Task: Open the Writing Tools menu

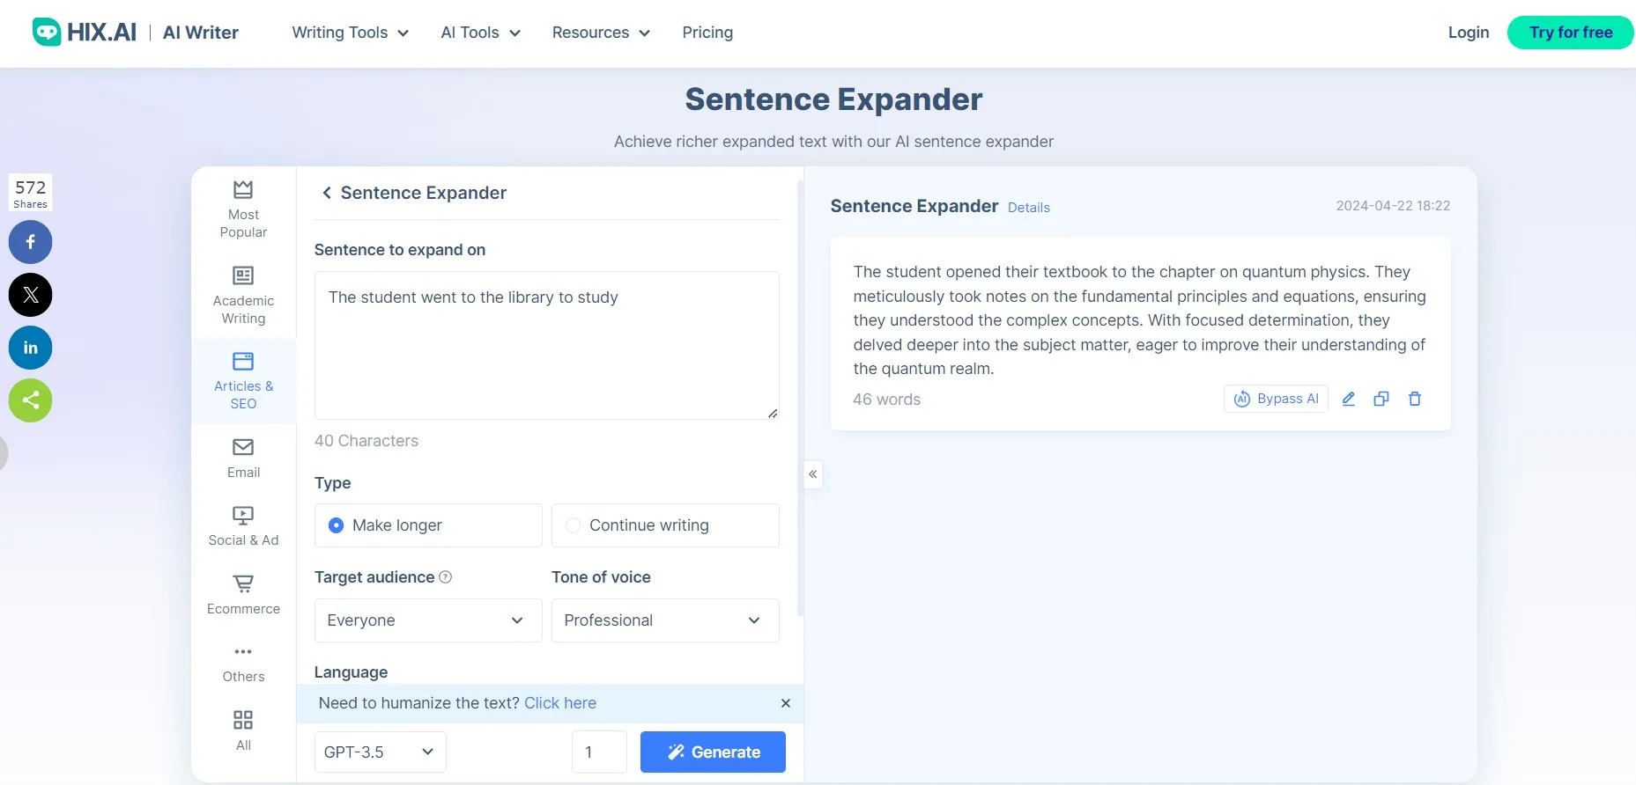Action: click(349, 33)
